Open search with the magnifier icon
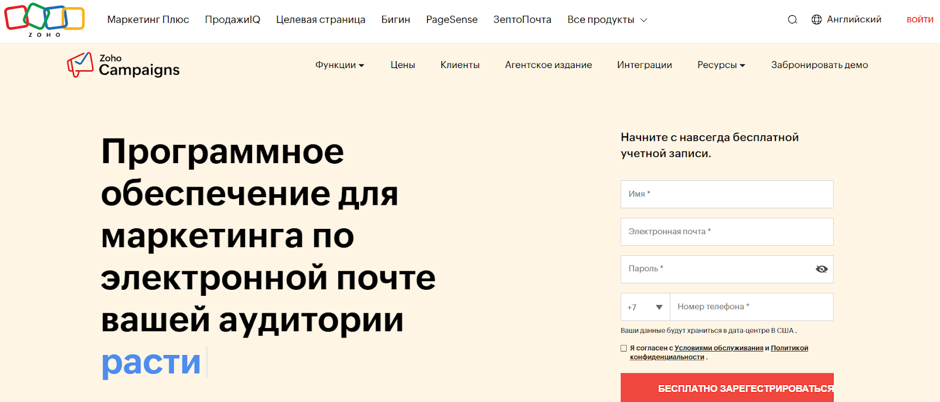The width and height of the screenshot is (940, 402). [793, 19]
